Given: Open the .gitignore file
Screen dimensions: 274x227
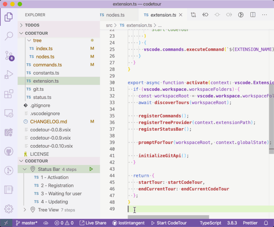Looking at the screenshot, I should point(59,105).
